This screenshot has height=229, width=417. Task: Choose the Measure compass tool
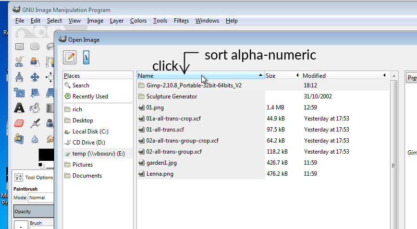point(19,77)
